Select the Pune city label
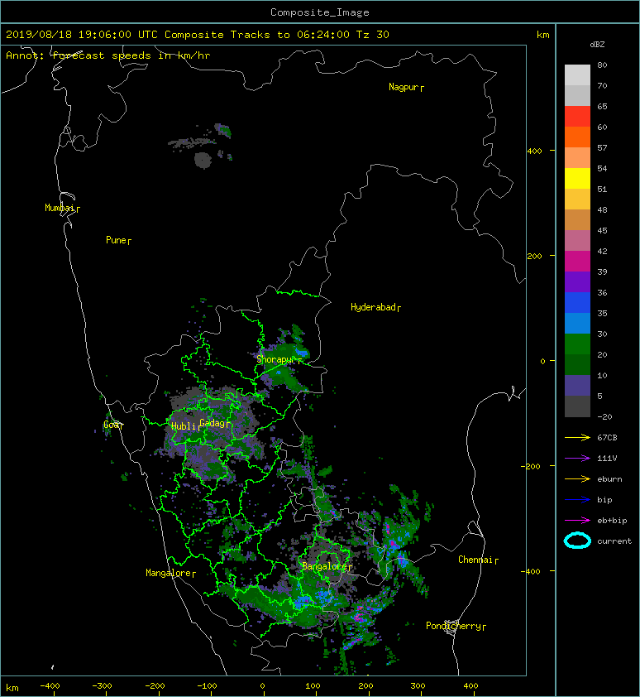 118,241
